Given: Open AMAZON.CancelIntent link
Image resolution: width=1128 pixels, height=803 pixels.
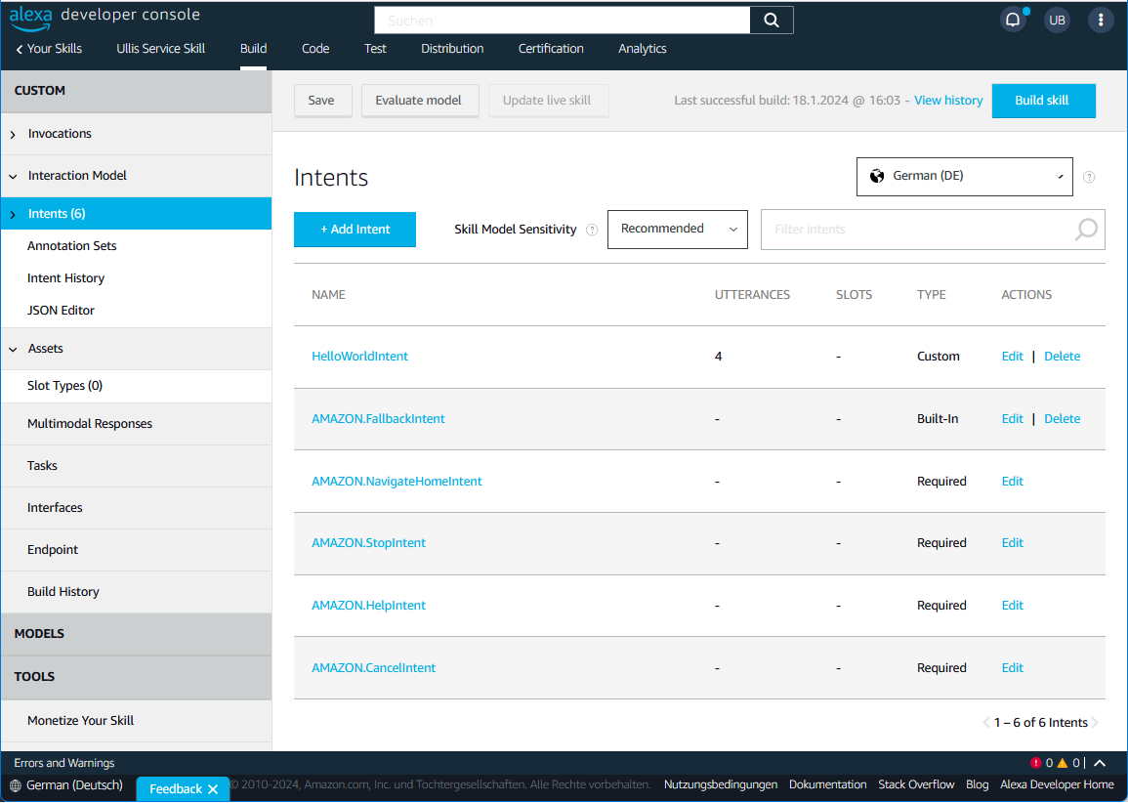Looking at the screenshot, I should [373, 668].
